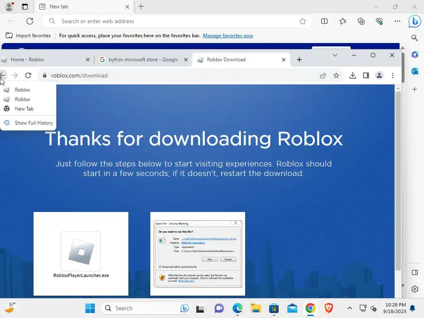Toggle Edge sidebar visibility icon
Image resolution: width=424 pixels, height=318 pixels.
tap(414, 272)
